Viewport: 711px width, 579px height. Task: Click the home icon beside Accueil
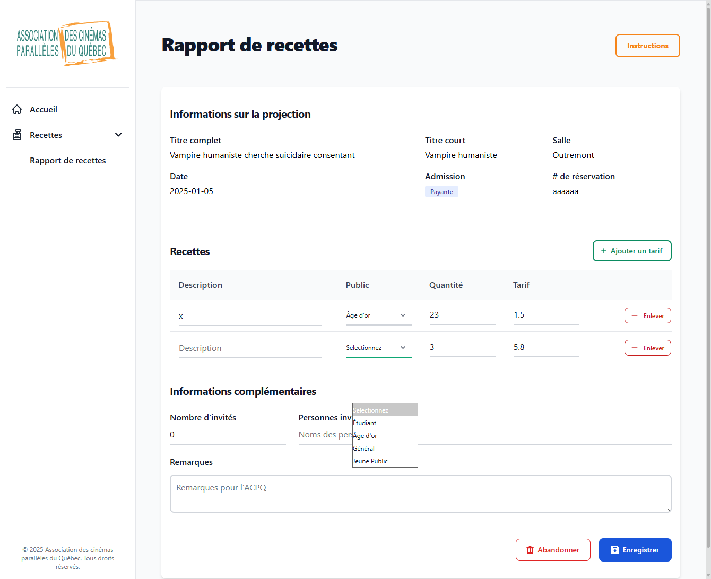pyautogui.click(x=17, y=109)
